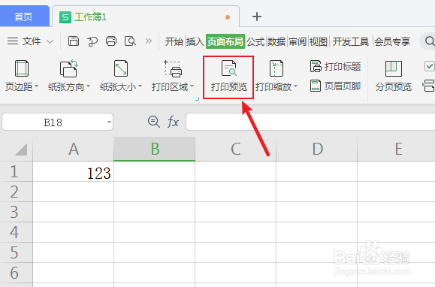Screen dimensions: 435x287
Task: Open the 会员专享 ribbon tab
Action: pyautogui.click(x=392, y=42)
